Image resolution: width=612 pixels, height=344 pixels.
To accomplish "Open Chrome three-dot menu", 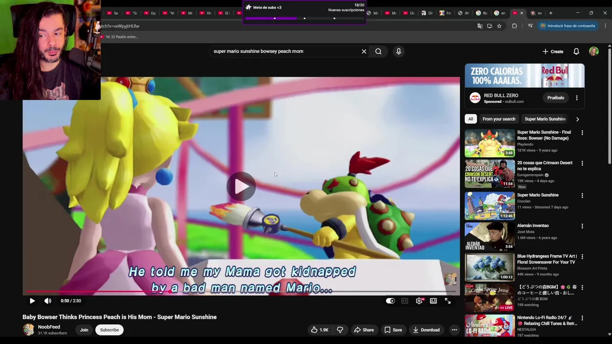I will [x=605, y=26].
